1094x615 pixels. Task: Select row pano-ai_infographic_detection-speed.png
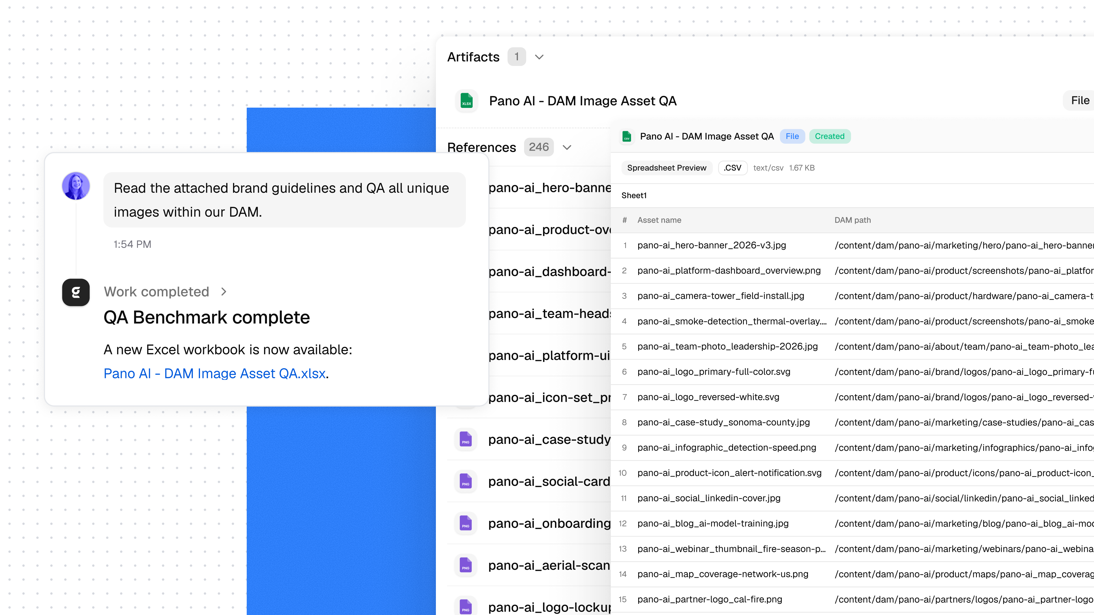(x=852, y=448)
